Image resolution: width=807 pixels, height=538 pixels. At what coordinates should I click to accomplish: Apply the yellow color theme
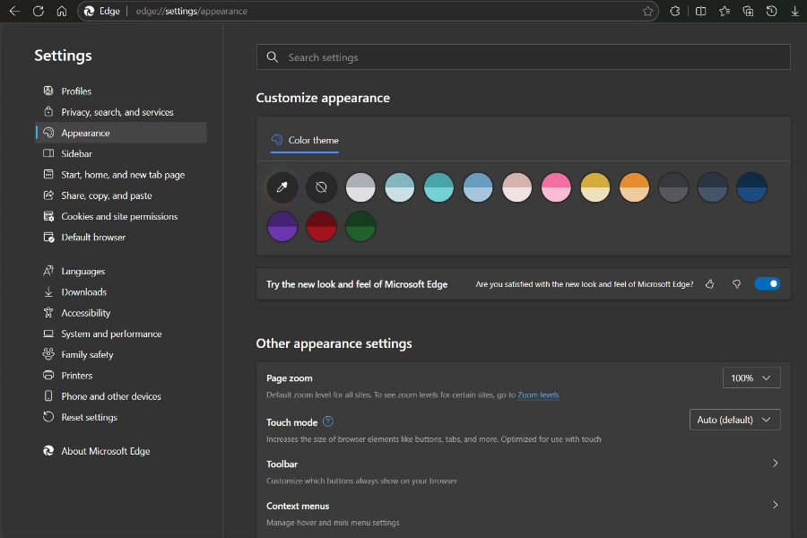point(595,187)
